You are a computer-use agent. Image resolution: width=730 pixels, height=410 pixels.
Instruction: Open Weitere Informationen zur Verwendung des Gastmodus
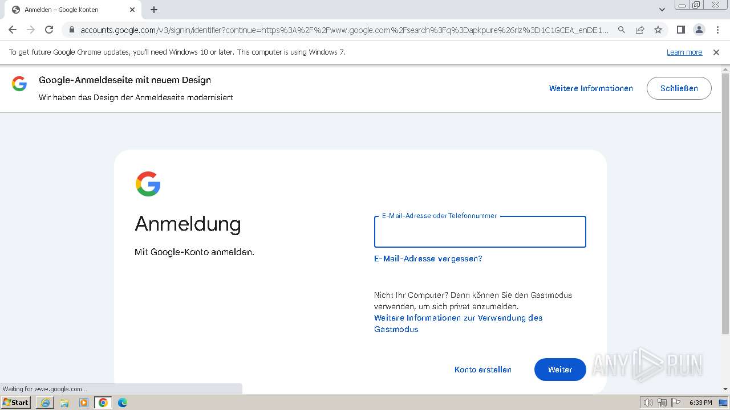458,323
